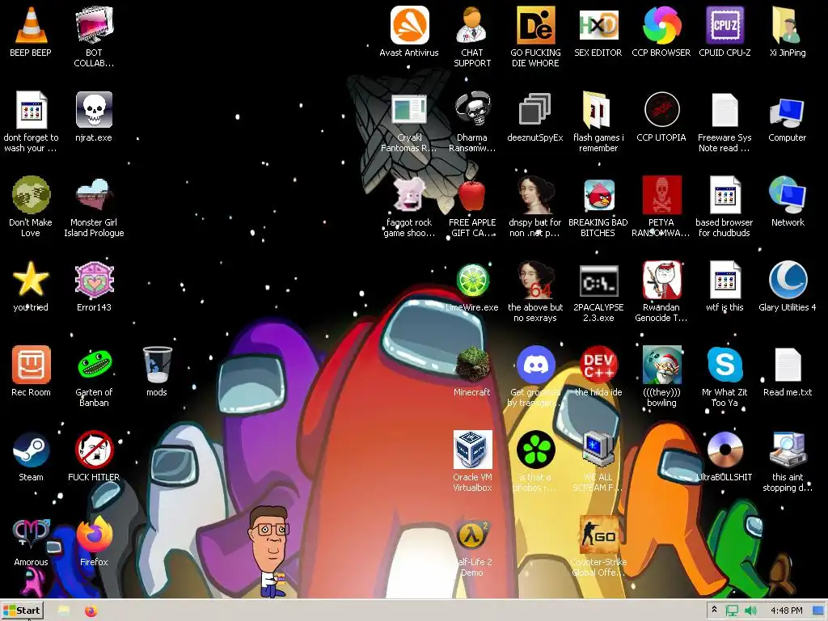Screen dimensions: 828x621
Task: Select the CCP UTOPIA icon
Action: pos(661,110)
